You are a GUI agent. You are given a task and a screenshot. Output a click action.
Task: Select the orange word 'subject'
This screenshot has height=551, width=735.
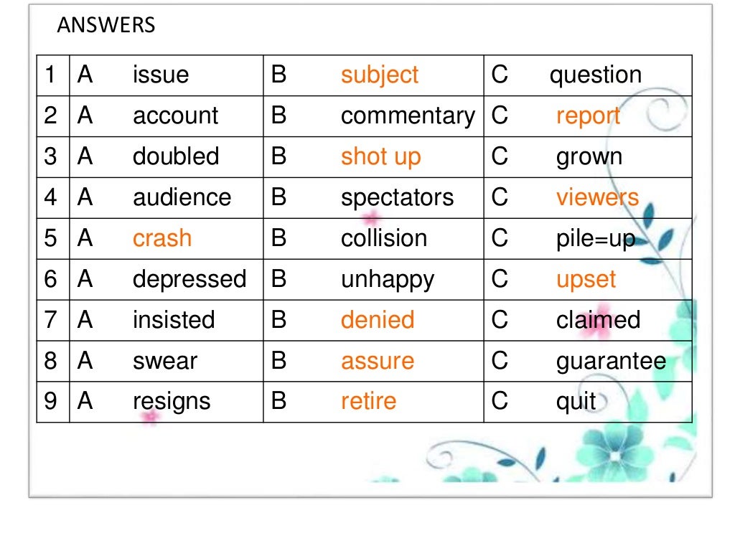380,75
